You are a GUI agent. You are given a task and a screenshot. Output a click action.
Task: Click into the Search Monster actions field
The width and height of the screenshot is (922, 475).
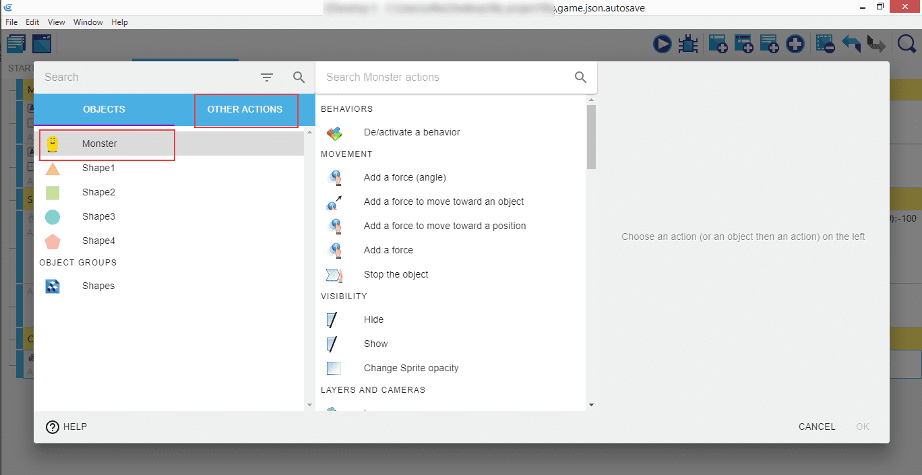tap(445, 77)
